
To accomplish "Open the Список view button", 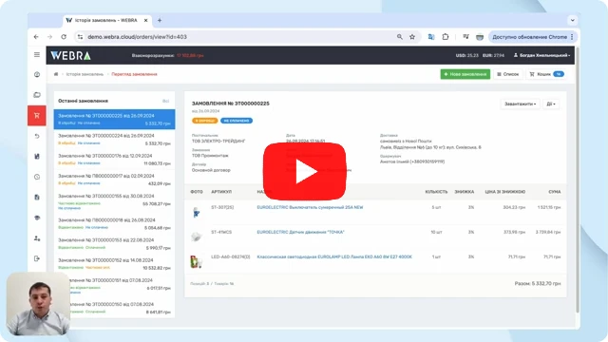I will (x=508, y=74).
